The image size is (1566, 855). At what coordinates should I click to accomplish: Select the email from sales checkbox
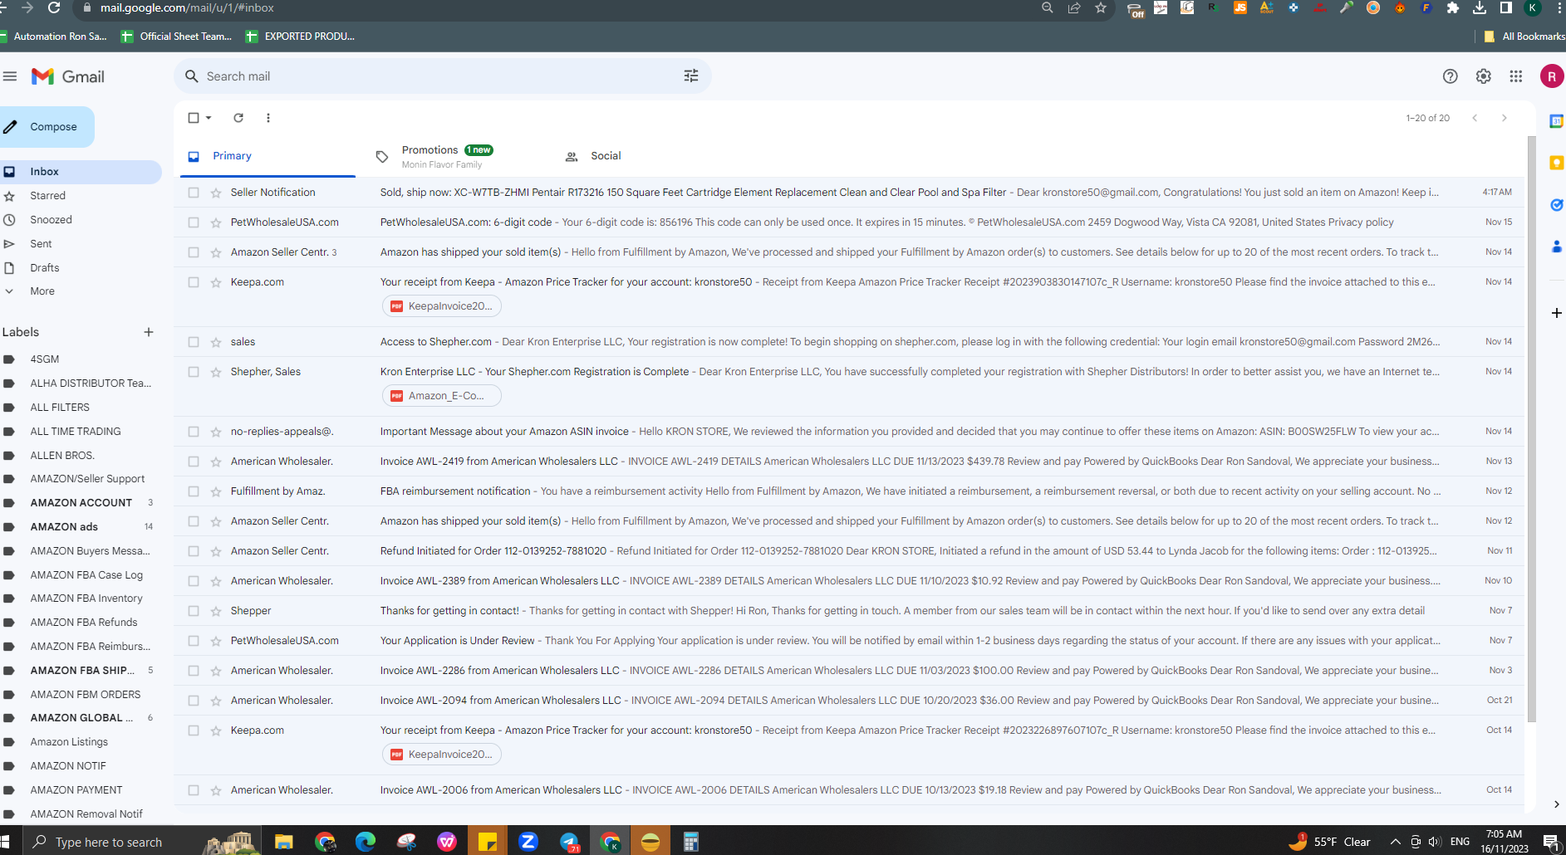pos(194,342)
